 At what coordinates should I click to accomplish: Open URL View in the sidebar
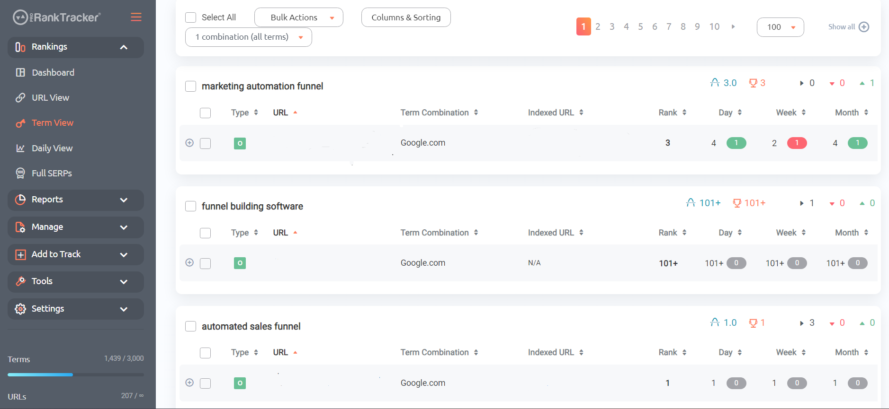tap(50, 97)
